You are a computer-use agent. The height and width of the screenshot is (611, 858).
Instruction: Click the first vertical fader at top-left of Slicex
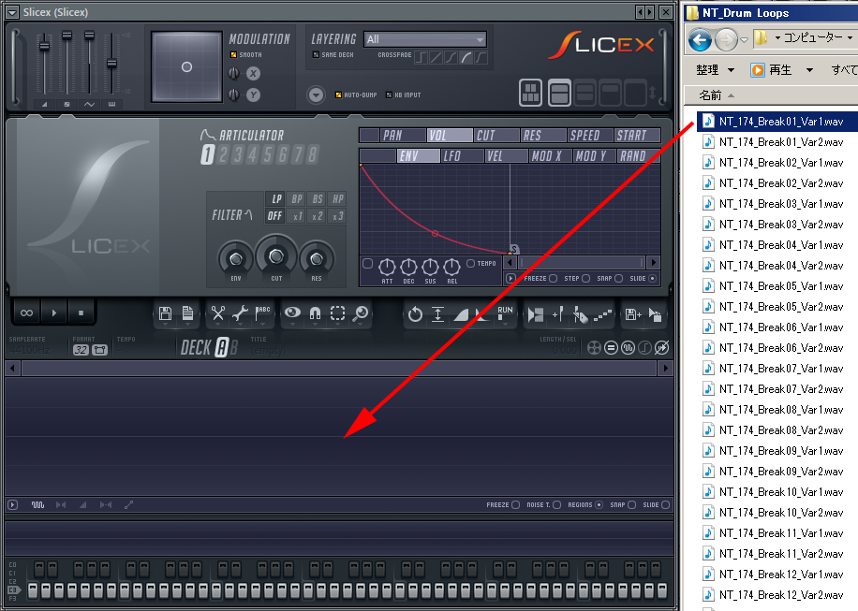click(44, 46)
